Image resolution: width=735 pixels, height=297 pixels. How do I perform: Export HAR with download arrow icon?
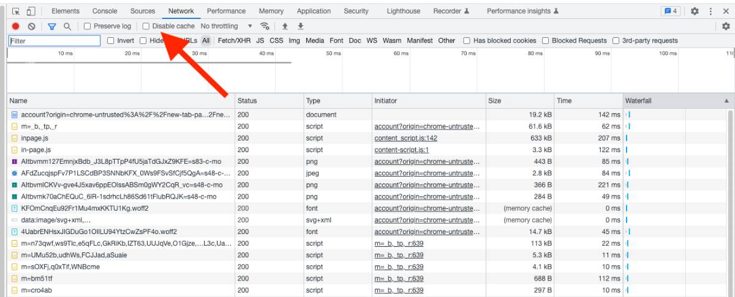pos(301,26)
